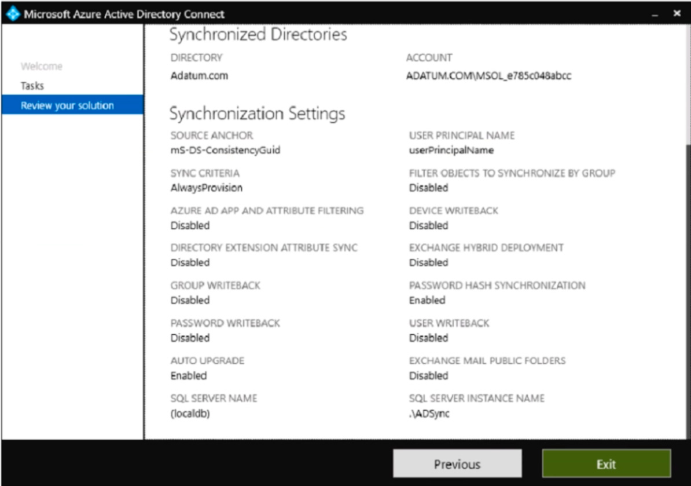The height and width of the screenshot is (486, 691).
Task: Click the Synchronization Settings heading
Action: [257, 114]
